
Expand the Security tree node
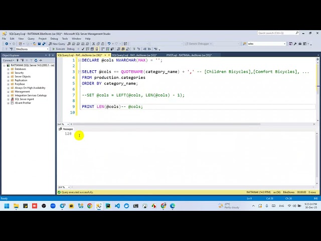pyautogui.click(x=8, y=73)
